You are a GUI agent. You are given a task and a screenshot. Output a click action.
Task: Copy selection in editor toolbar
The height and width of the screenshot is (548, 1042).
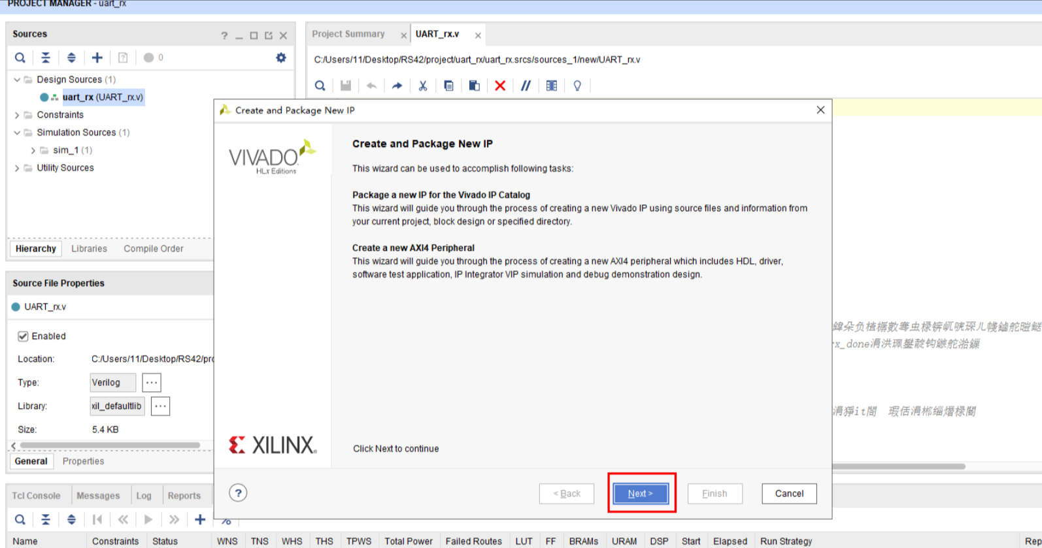point(448,86)
